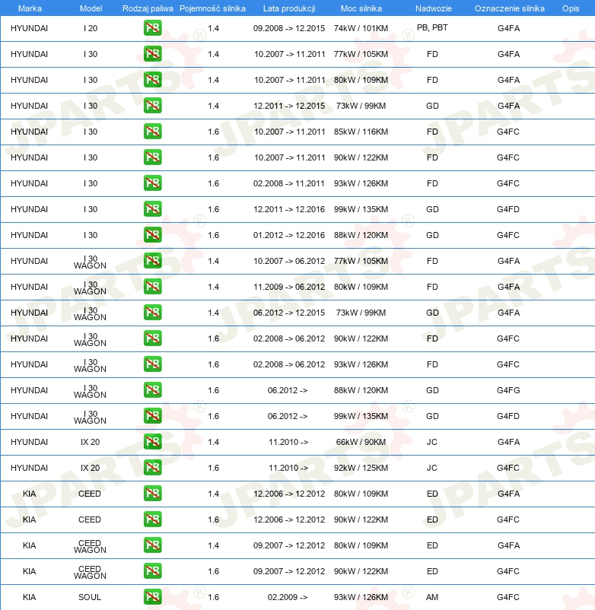Select the 'SOUL' model cell

pyautogui.click(x=90, y=597)
